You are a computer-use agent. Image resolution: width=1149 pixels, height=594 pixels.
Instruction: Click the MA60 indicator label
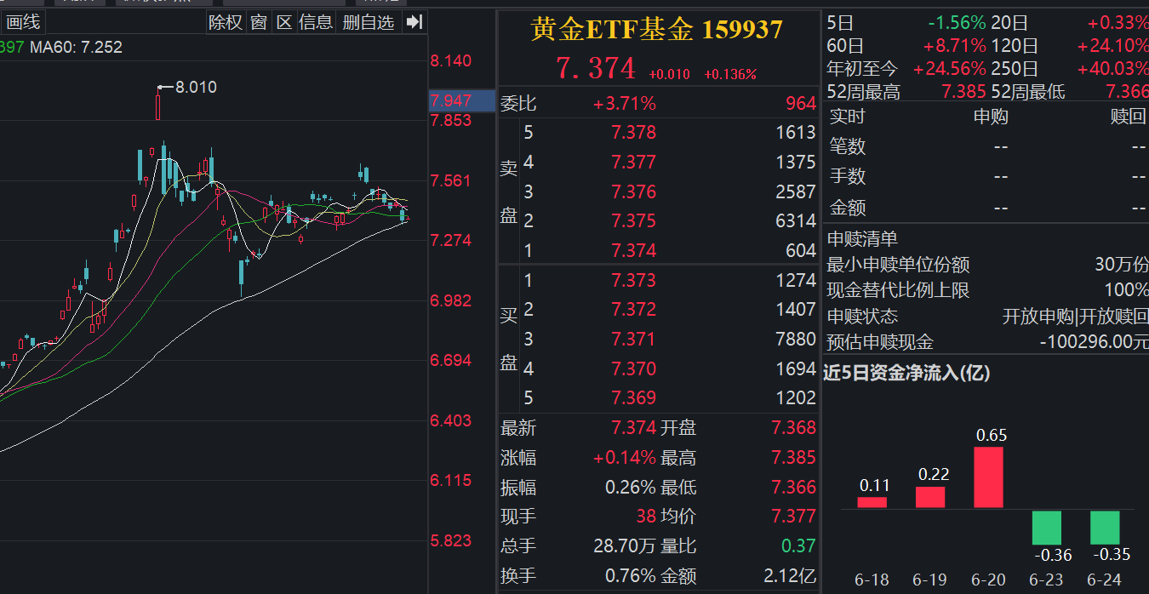pyautogui.click(x=76, y=48)
